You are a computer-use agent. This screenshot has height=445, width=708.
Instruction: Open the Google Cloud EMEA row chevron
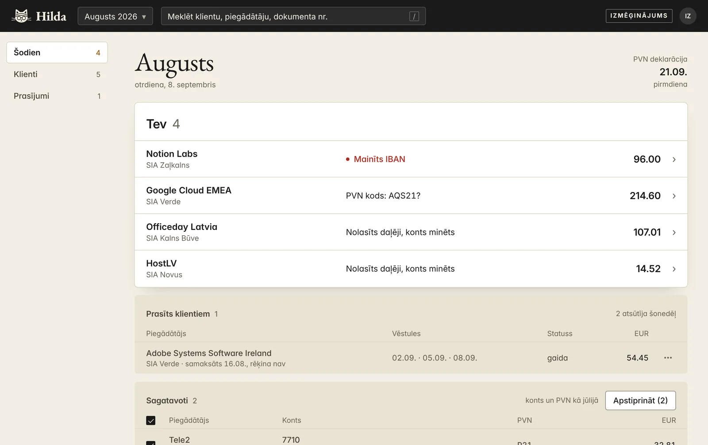tap(674, 196)
